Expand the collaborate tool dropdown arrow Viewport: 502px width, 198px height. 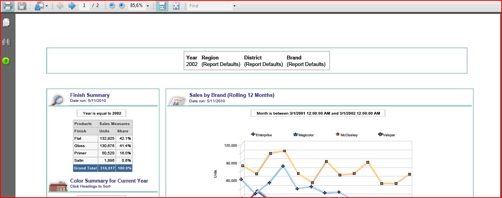pos(46,6)
